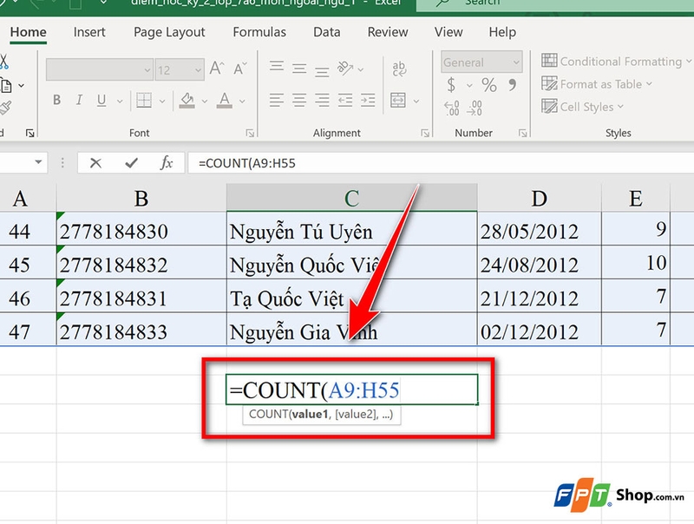This screenshot has width=694, height=524.
Task: Switch to the Formulas ribbon tab
Action: (259, 32)
